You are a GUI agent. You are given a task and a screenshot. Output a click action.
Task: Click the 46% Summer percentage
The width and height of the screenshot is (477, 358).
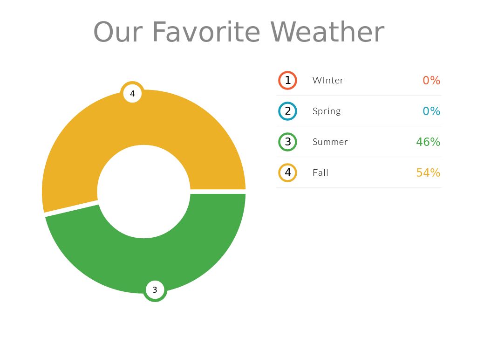pyautogui.click(x=428, y=142)
